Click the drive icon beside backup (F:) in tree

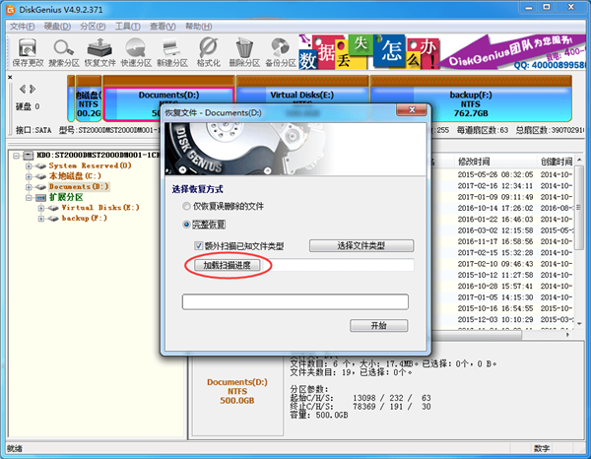(53, 219)
